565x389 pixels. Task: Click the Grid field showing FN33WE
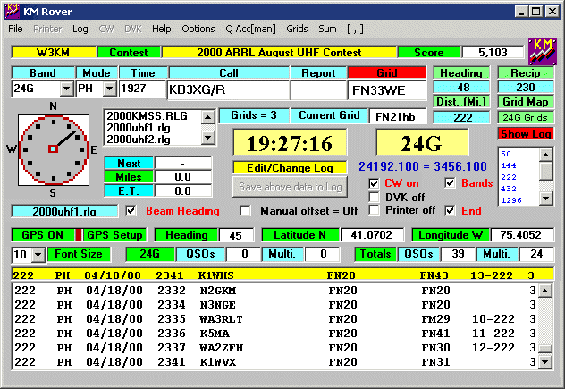(386, 89)
